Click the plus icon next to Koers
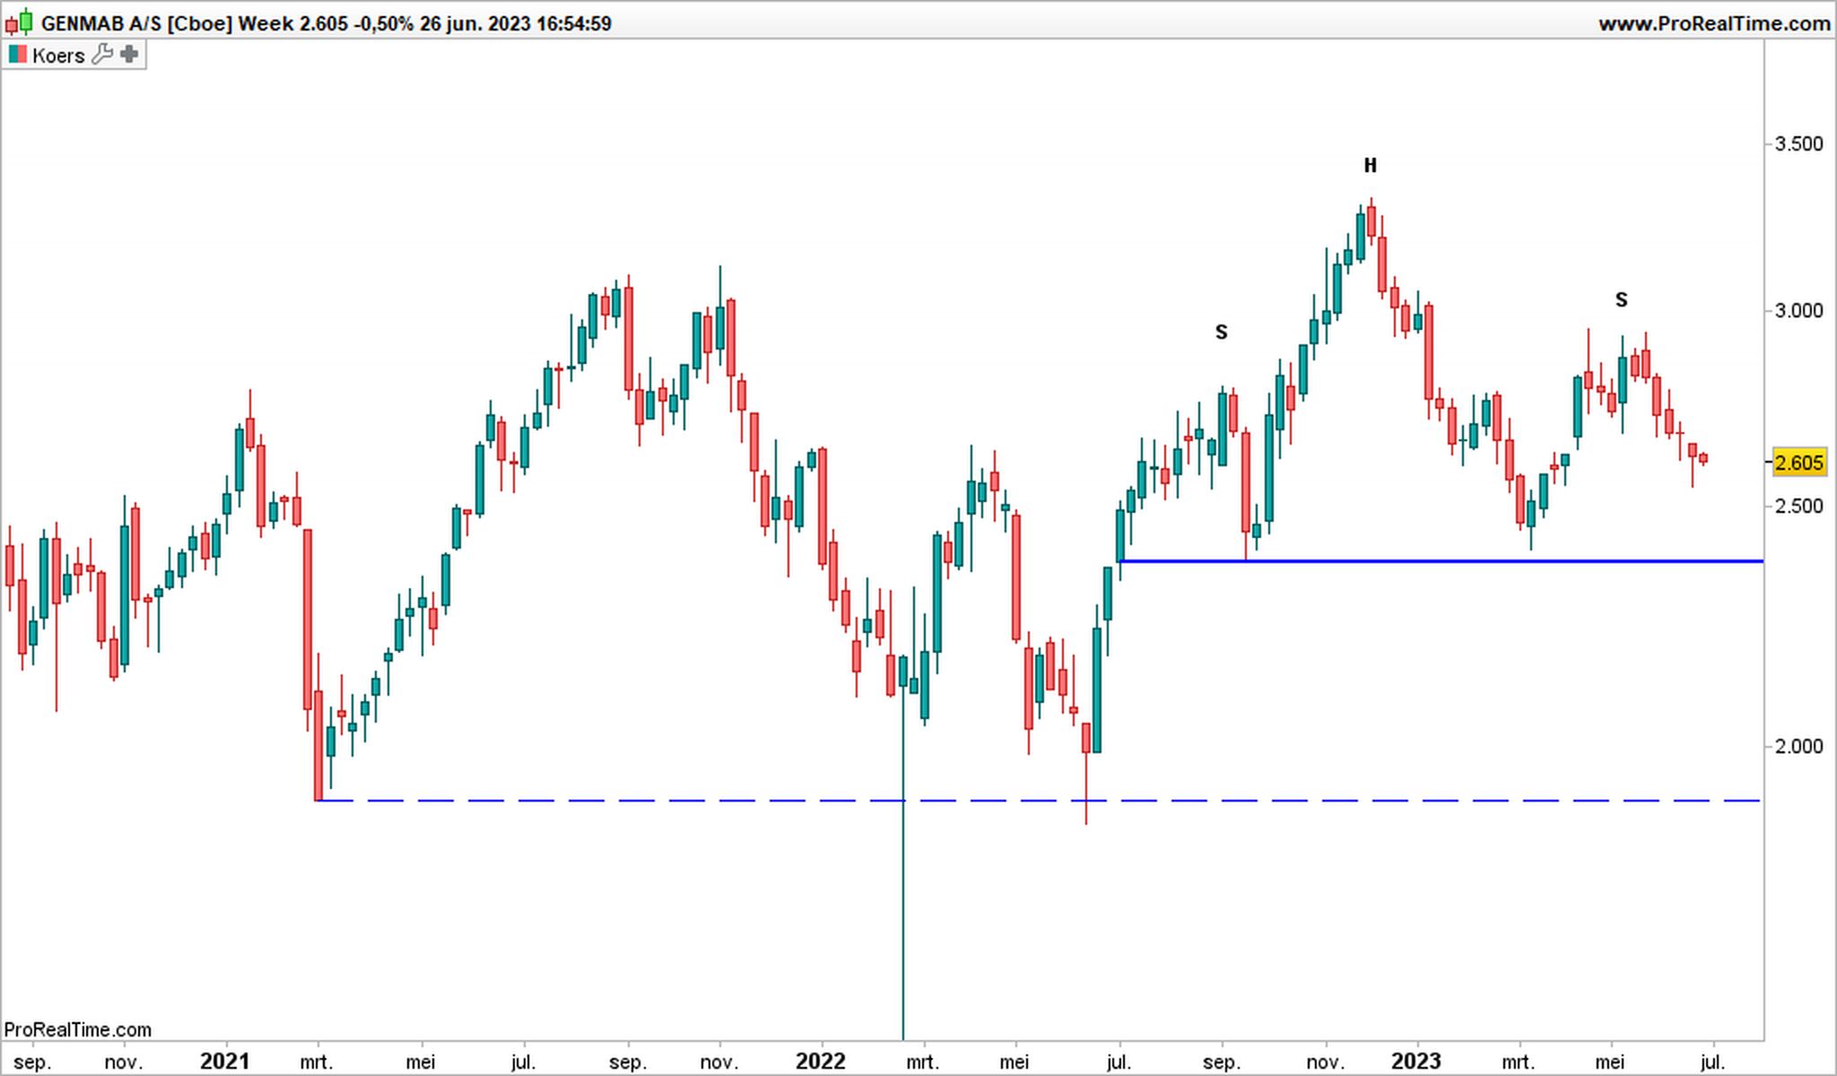1837x1076 pixels. (129, 55)
